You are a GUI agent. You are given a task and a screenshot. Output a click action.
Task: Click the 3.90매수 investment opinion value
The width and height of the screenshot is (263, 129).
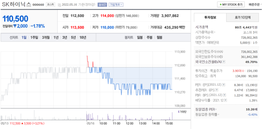click(x=239, y=71)
